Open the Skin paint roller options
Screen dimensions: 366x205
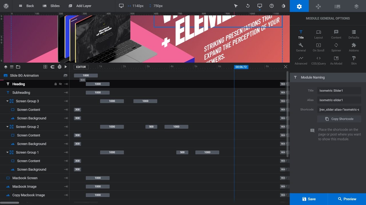(x=354, y=60)
